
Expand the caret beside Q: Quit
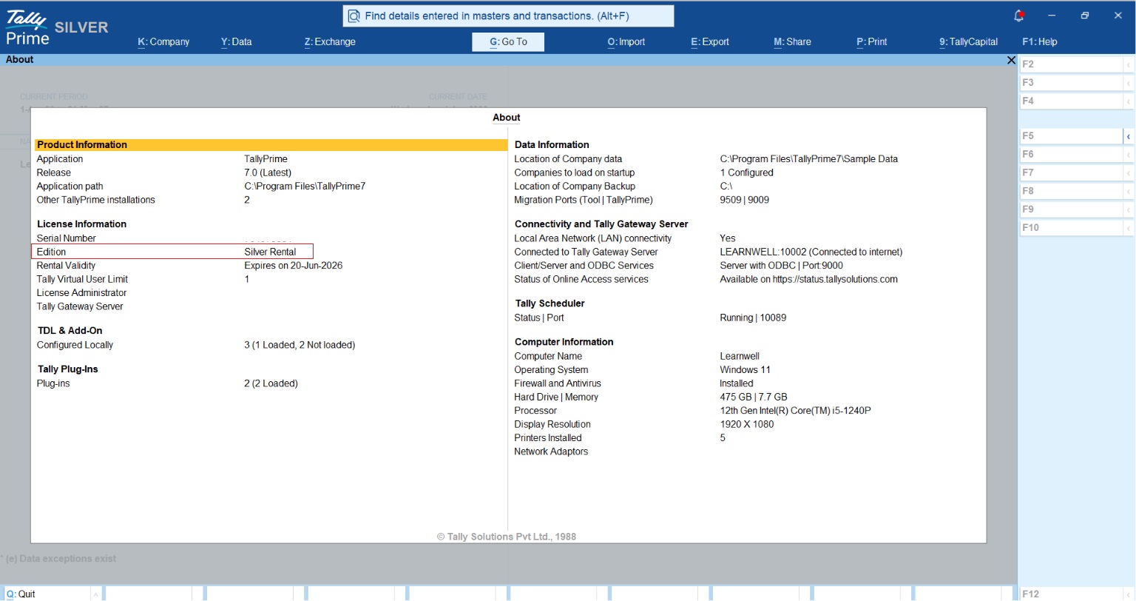tap(95, 594)
